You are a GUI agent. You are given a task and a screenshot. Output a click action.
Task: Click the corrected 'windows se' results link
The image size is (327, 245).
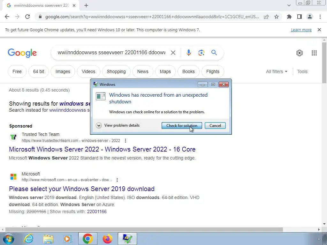(75, 104)
